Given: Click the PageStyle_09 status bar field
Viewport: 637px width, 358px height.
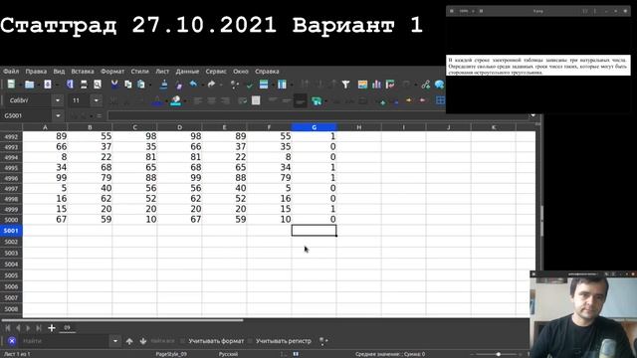Looking at the screenshot, I should pos(171,354).
